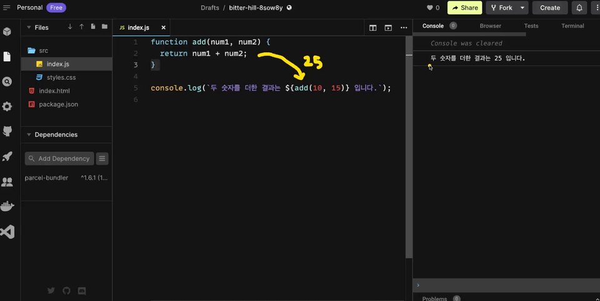The height and width of the screenshot is (301, 600).
Task: Open the Search panel in sidebar
Action: 7,82
